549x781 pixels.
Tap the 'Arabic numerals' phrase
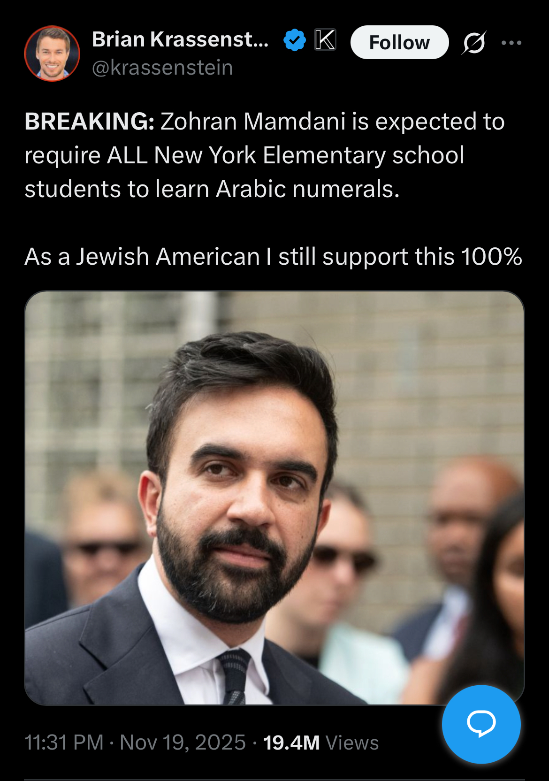(307, 189)
